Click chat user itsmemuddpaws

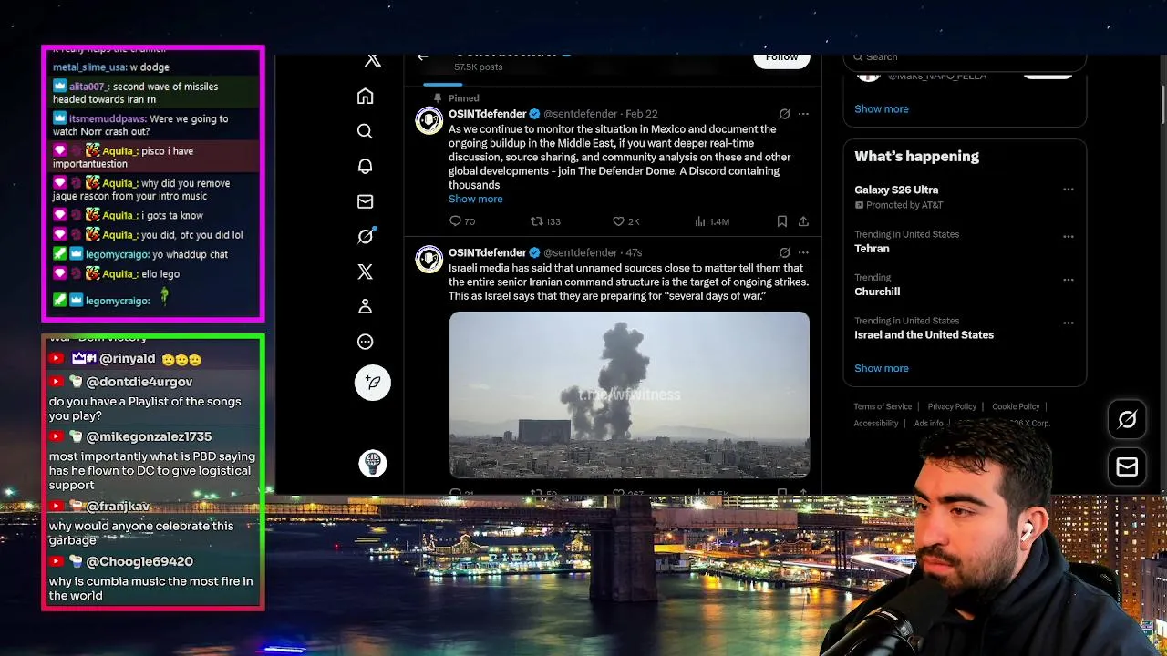click(107, 119)
